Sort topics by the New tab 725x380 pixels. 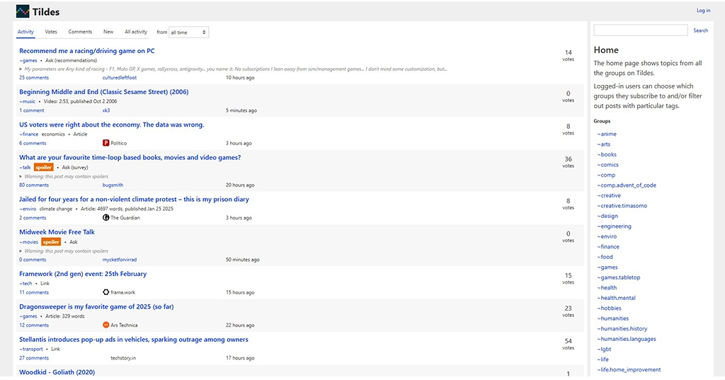tap(108, 32)
